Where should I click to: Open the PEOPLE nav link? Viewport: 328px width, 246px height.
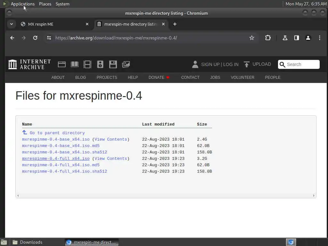(273, 78)
